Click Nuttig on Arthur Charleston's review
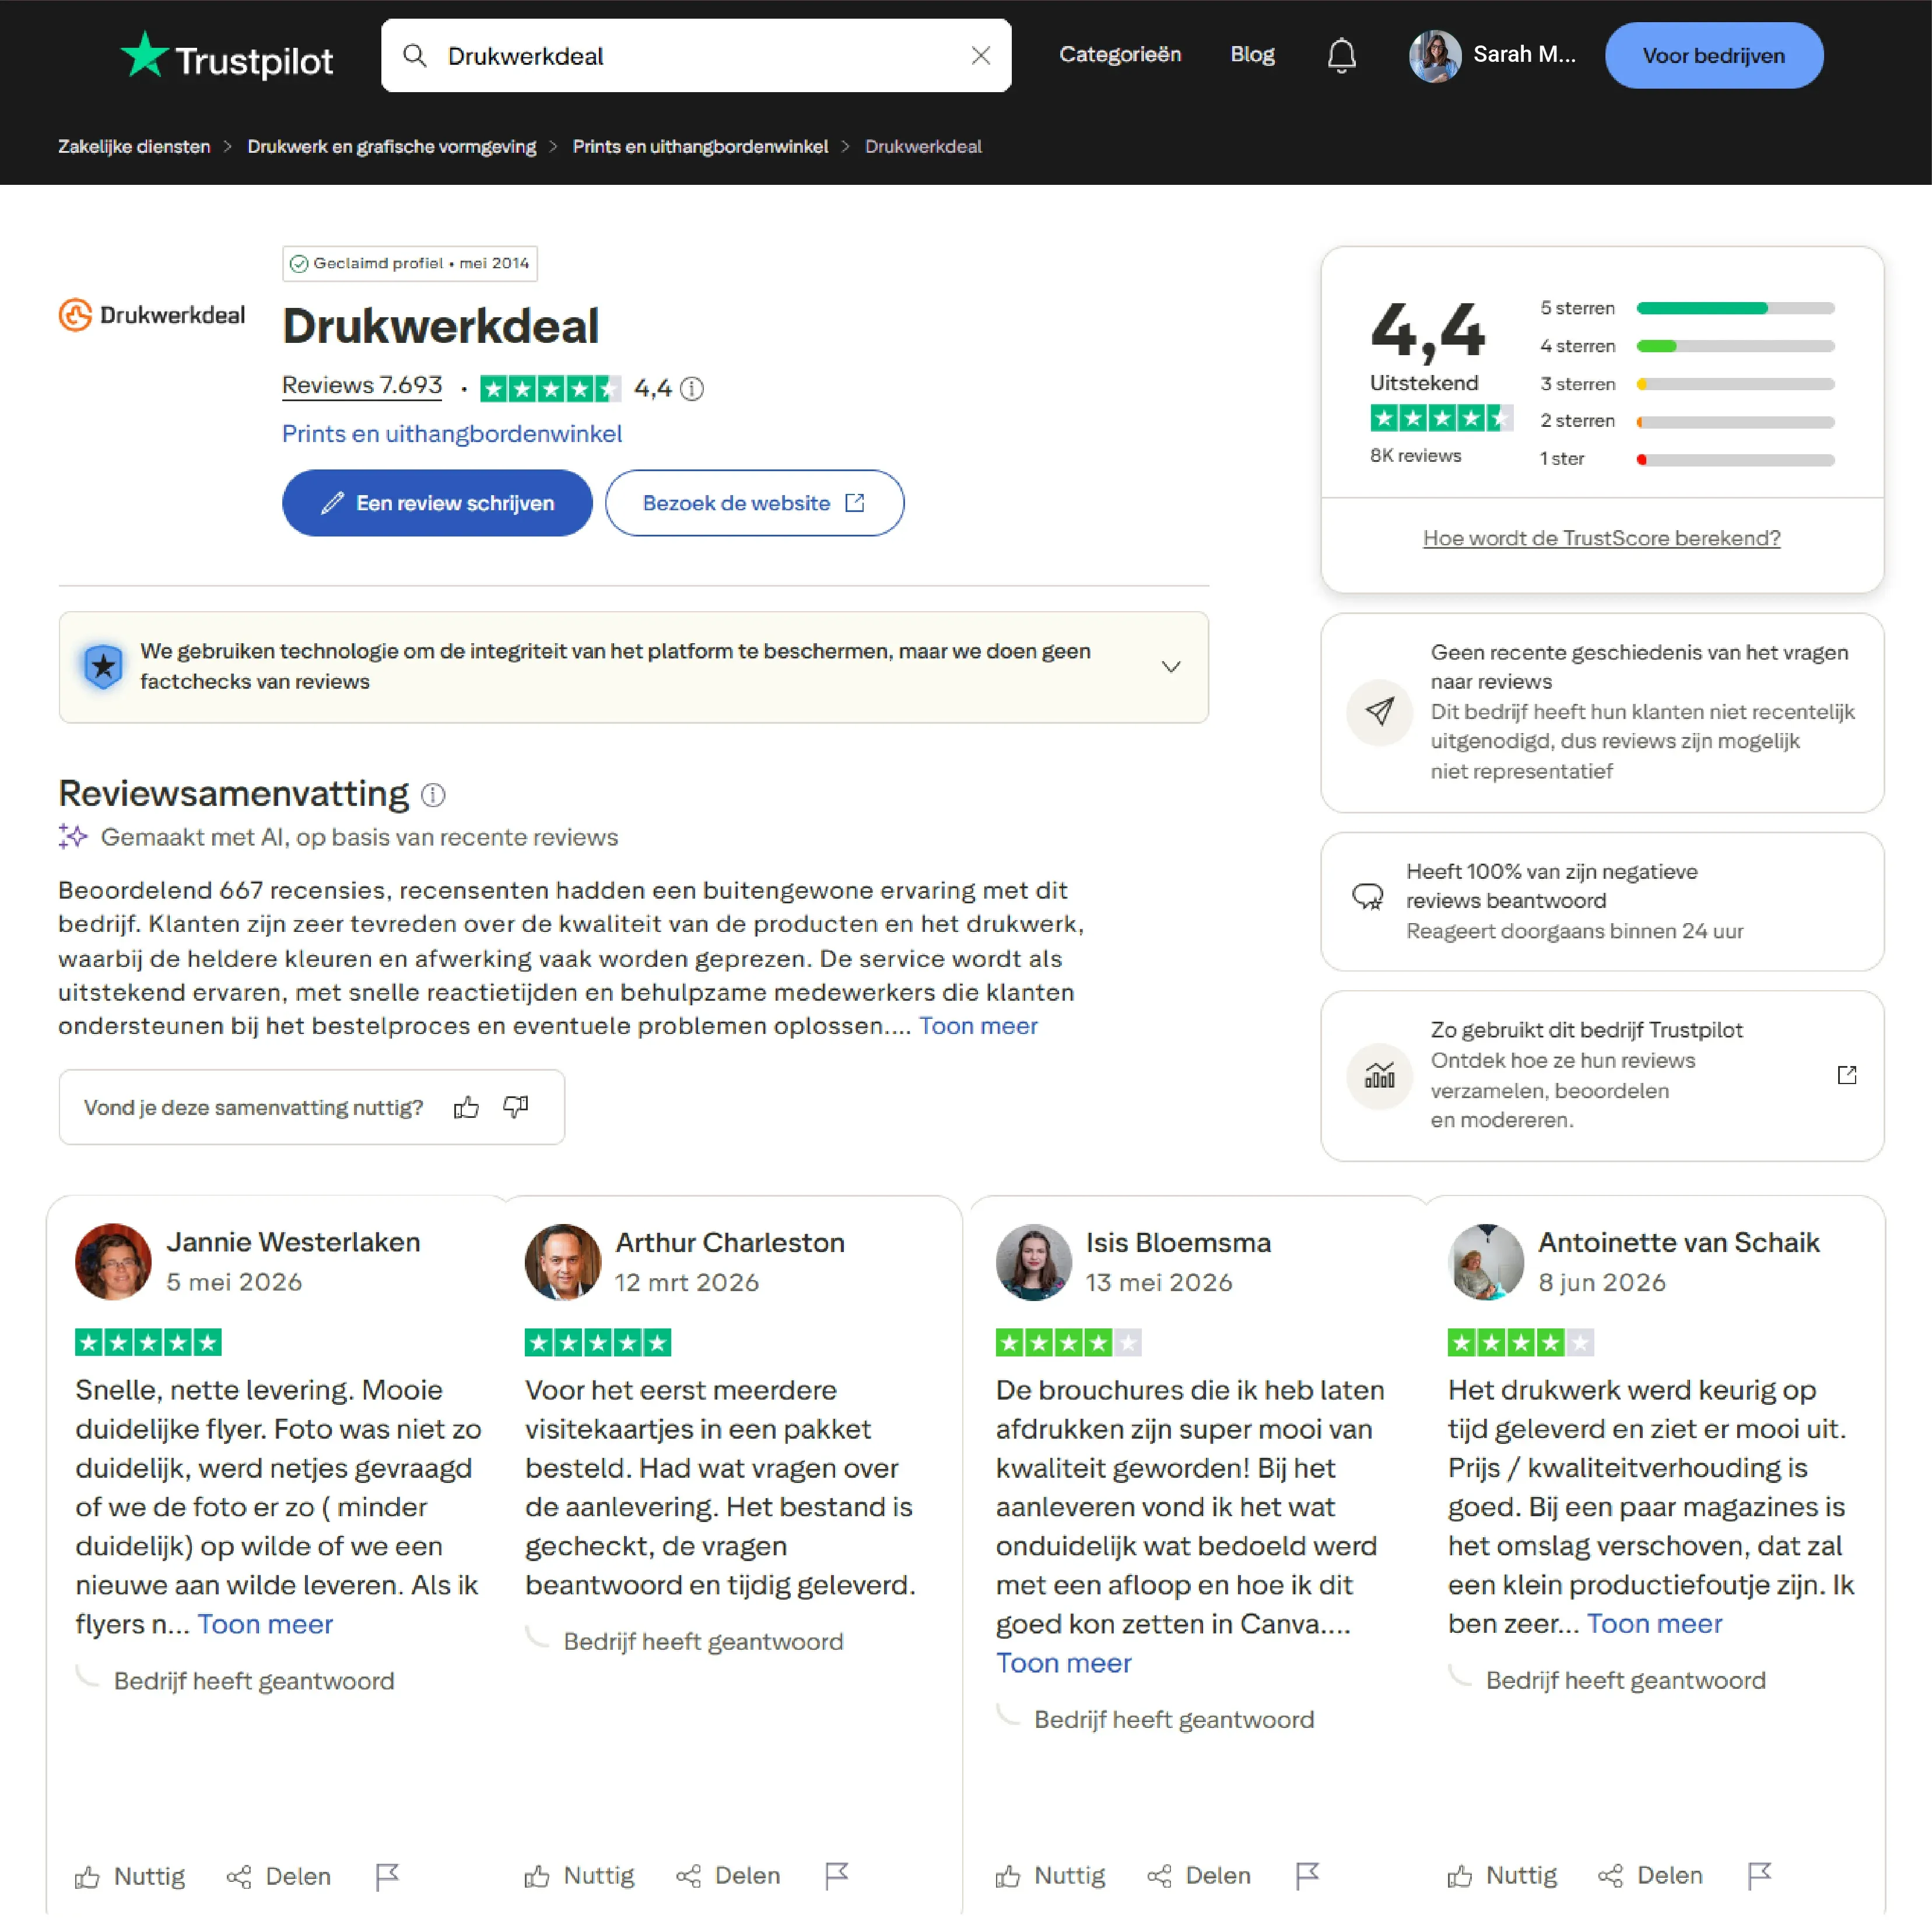The height and width of the screenshot is (1932, 1932). point(580,1876)
